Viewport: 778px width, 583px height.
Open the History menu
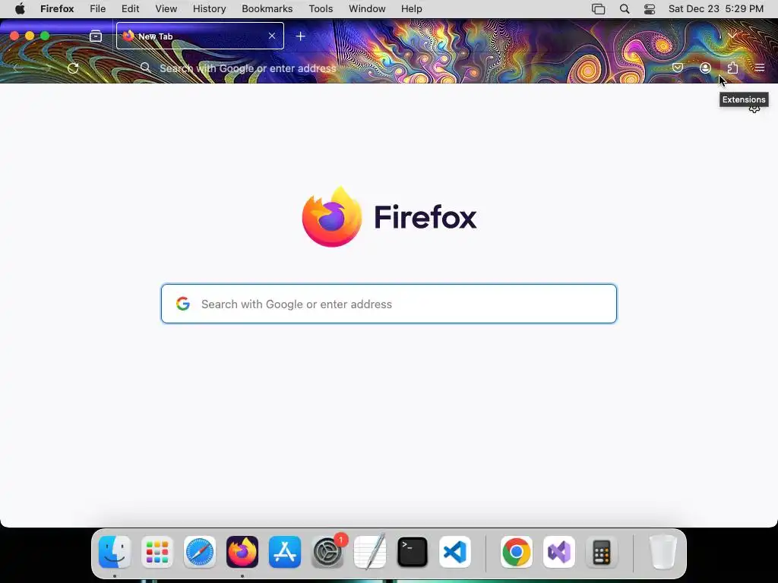[x=210, y=9]
